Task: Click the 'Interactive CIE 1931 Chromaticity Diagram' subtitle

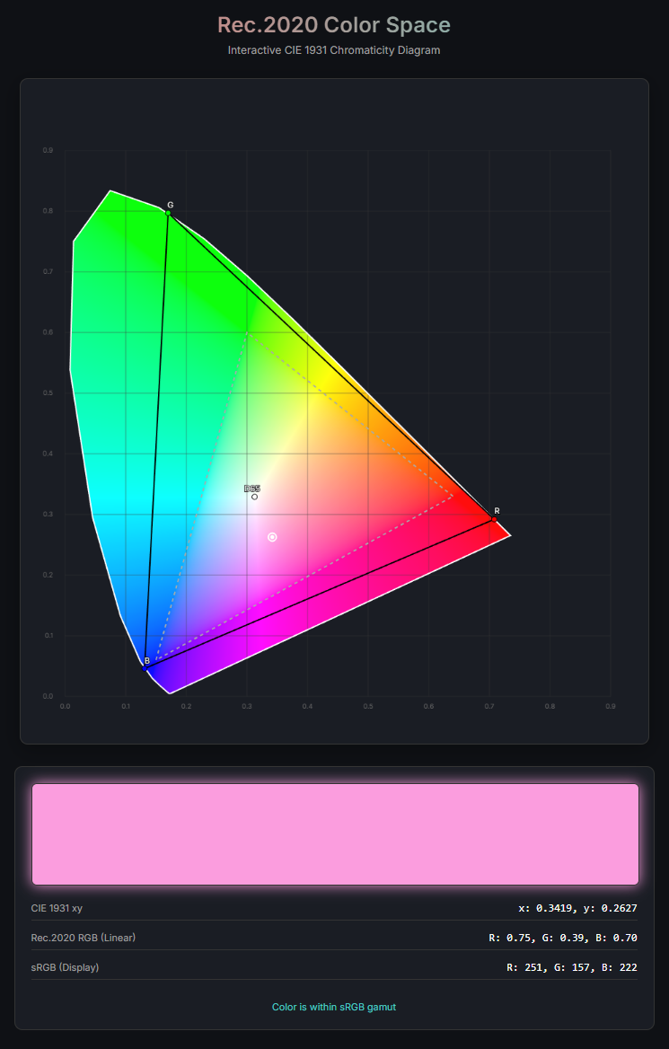Action: coord(334,50)
